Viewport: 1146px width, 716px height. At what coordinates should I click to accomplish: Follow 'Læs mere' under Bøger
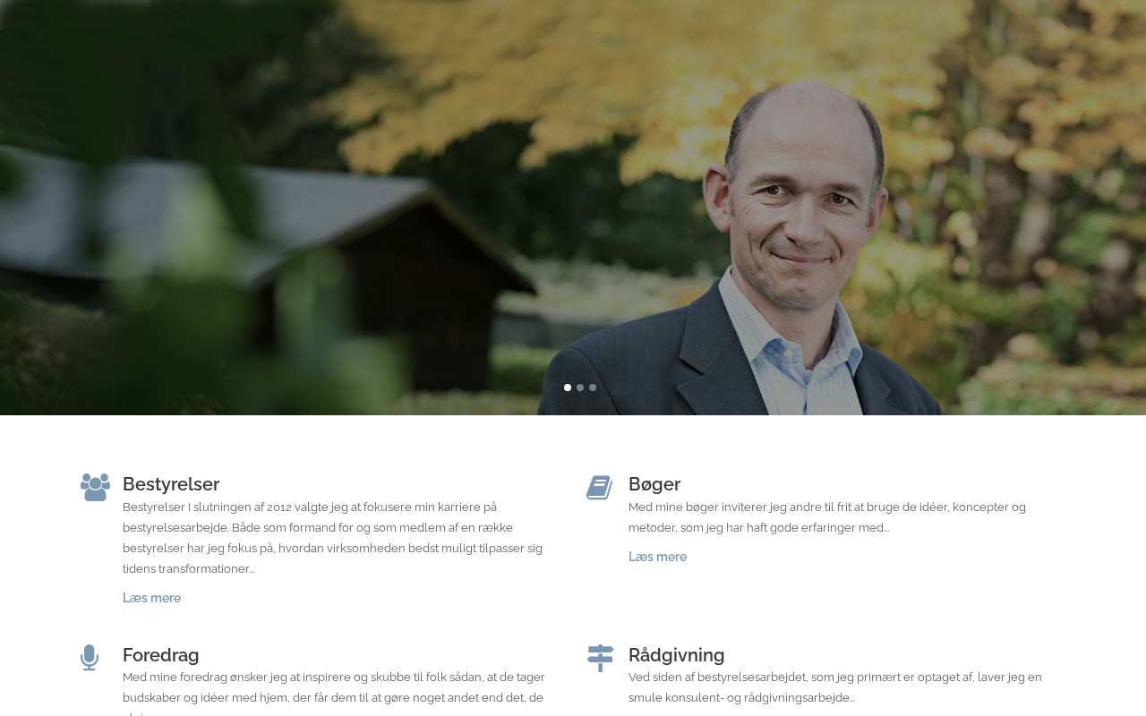coord(658,557)
